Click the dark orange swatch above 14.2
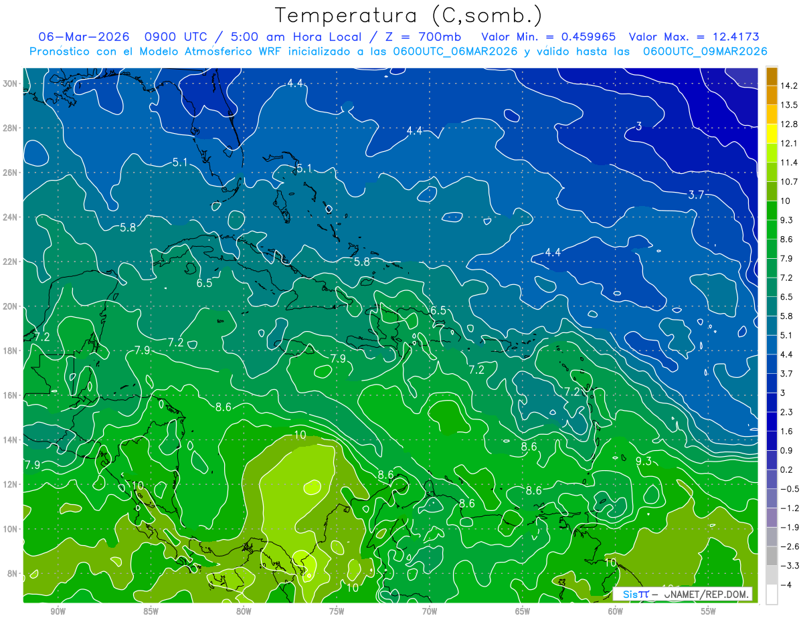Image resolution: width=803 pixels, height=620 pixels. (772, 76)
